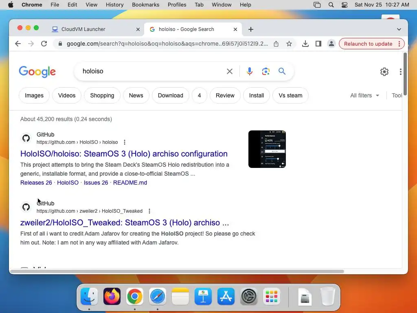Image resolution: width=417 pixels, height=313 pixels.
Task: Open the Bookmarks menu
Action: pyautogui.click(x=145, y=5)
